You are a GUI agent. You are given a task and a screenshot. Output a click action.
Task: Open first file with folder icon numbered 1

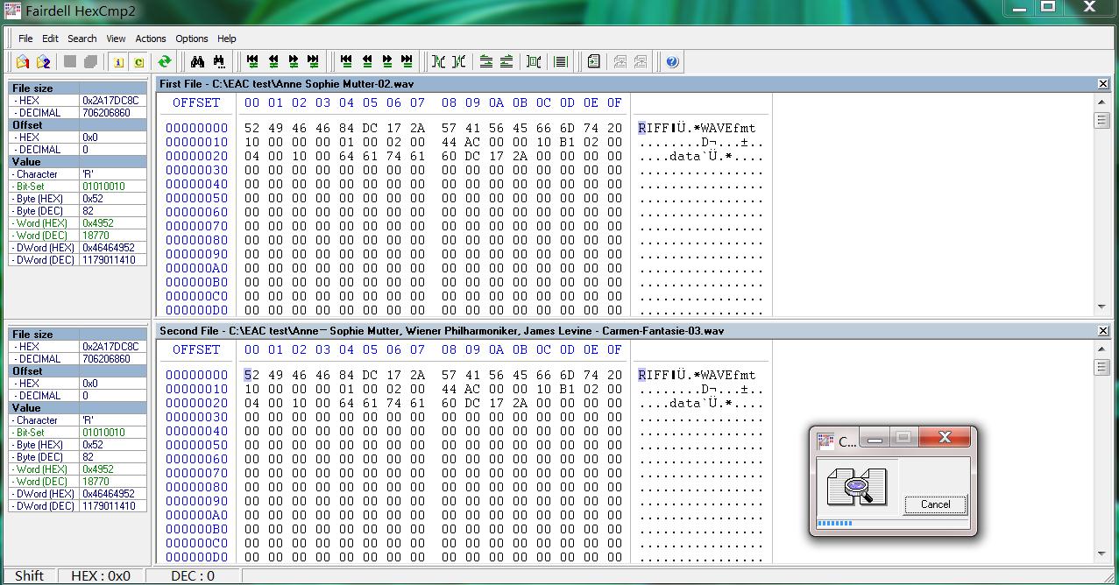[x=23, y=61]
